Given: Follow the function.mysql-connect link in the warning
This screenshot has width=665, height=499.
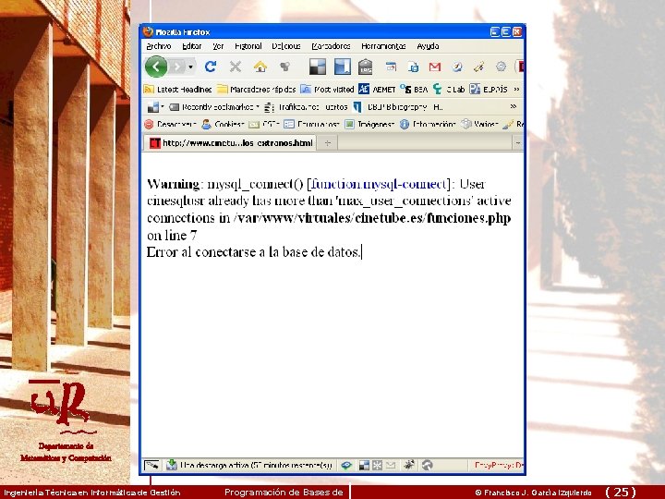Looking at the screenshot, I should (380, 184).
